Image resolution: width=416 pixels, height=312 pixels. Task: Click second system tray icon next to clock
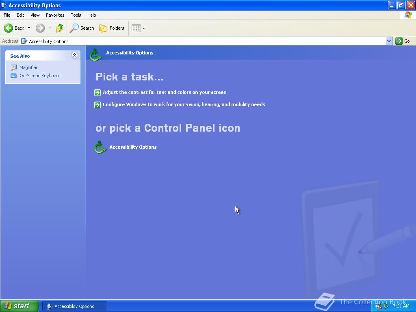click(386, 306)
